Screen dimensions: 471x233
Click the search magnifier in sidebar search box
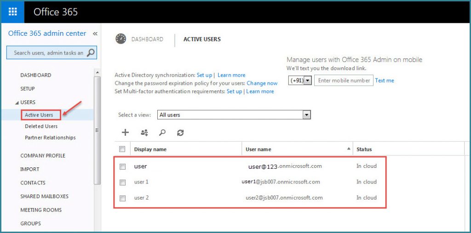pos(91,53)
